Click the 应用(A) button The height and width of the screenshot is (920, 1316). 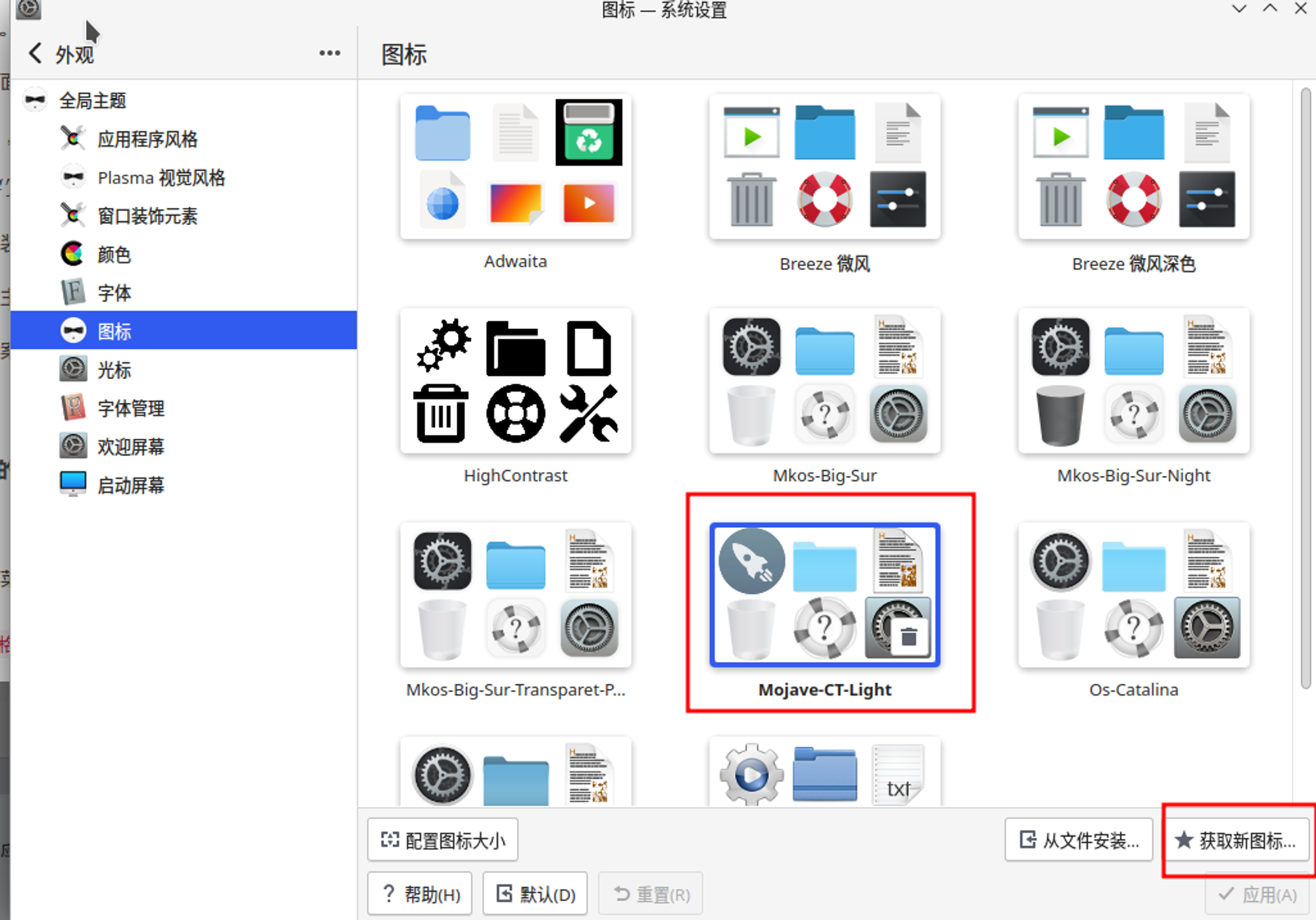click(x=1257, y=894)
